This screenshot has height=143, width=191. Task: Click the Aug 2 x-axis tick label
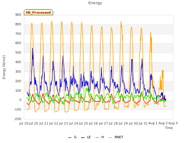point(163,123)
